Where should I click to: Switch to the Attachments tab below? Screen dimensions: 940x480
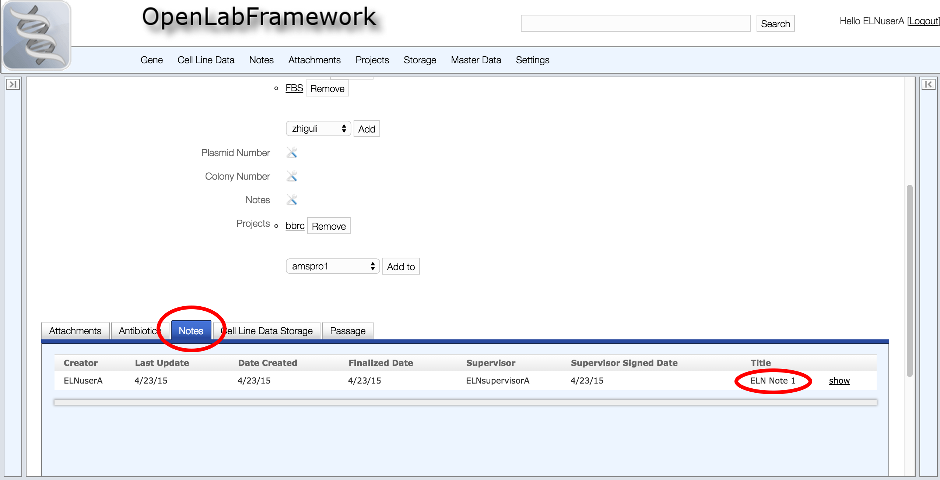(75, 331)
